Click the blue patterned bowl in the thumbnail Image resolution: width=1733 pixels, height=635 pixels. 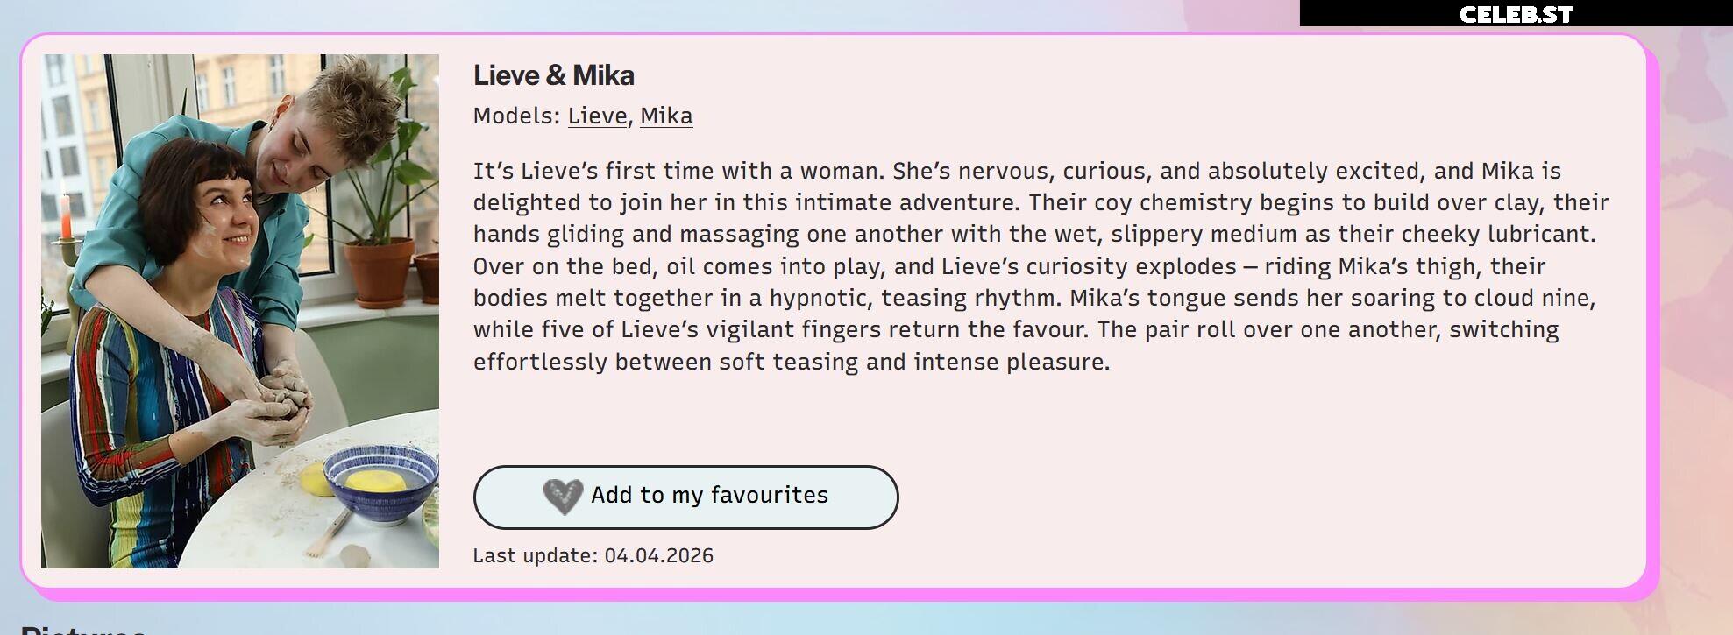coord(380,483)
